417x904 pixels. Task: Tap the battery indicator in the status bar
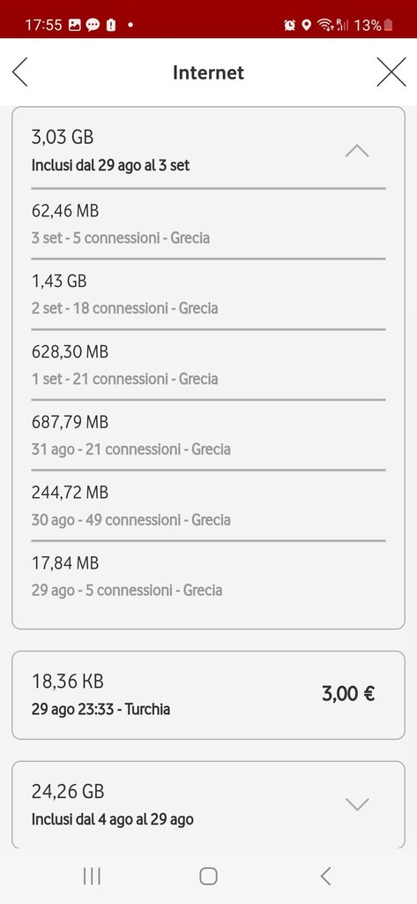click(x=388, y=25)
